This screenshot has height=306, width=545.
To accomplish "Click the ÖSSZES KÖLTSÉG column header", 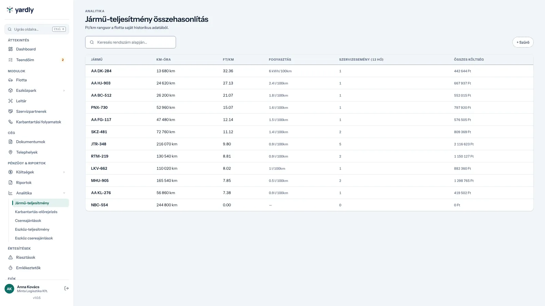I will tap(469, 60).
